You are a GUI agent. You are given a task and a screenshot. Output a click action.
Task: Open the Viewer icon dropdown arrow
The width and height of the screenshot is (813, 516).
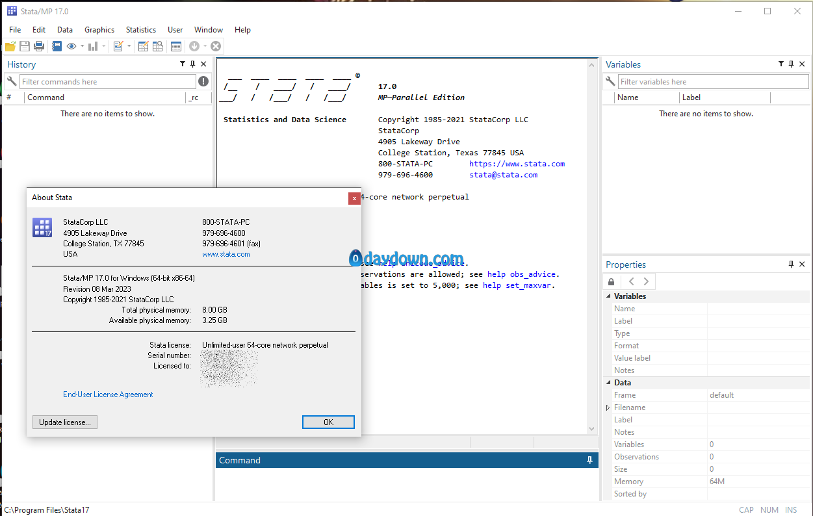coord(82,46)
